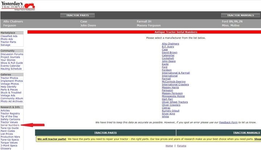
Task: Choose Rumely Oilpull manufacturer link
Action: coord(171,111)
